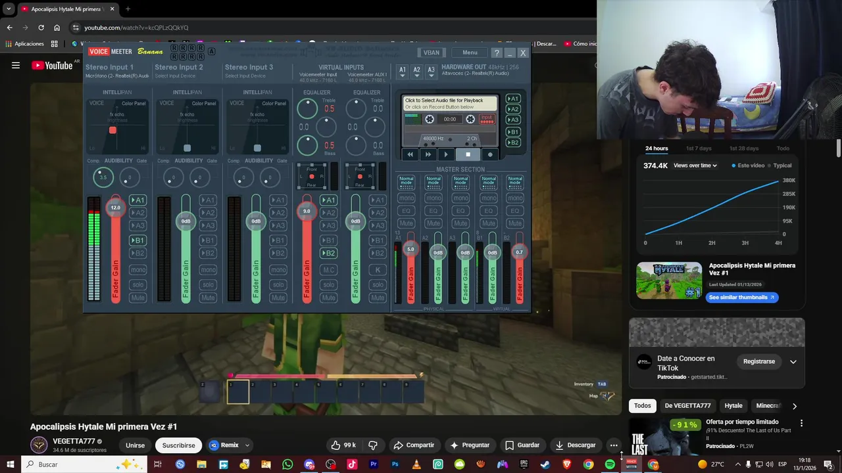Open Premiere Pro from the taskbar

click(374, 464)
